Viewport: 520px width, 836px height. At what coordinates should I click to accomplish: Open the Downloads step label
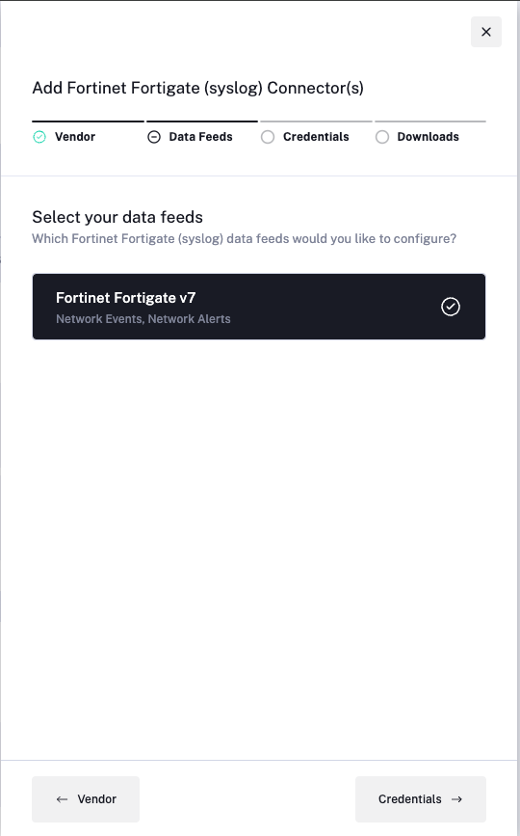point(428,137)
